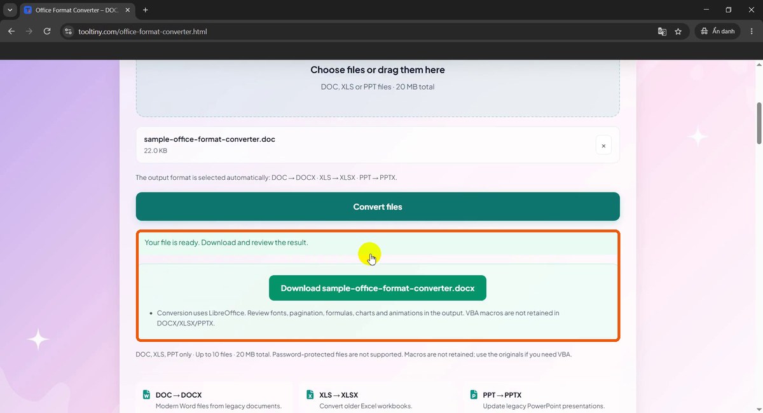Reload the current page
This screenshot has width=763, height=413.
pos(47,31)
